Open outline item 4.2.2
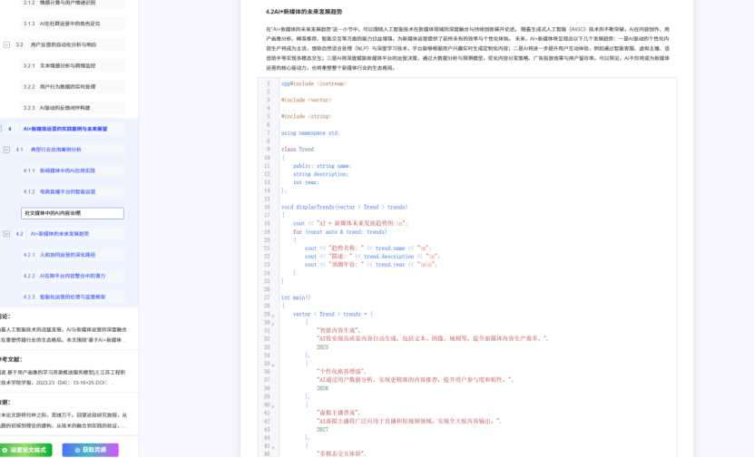 (73, 276)
